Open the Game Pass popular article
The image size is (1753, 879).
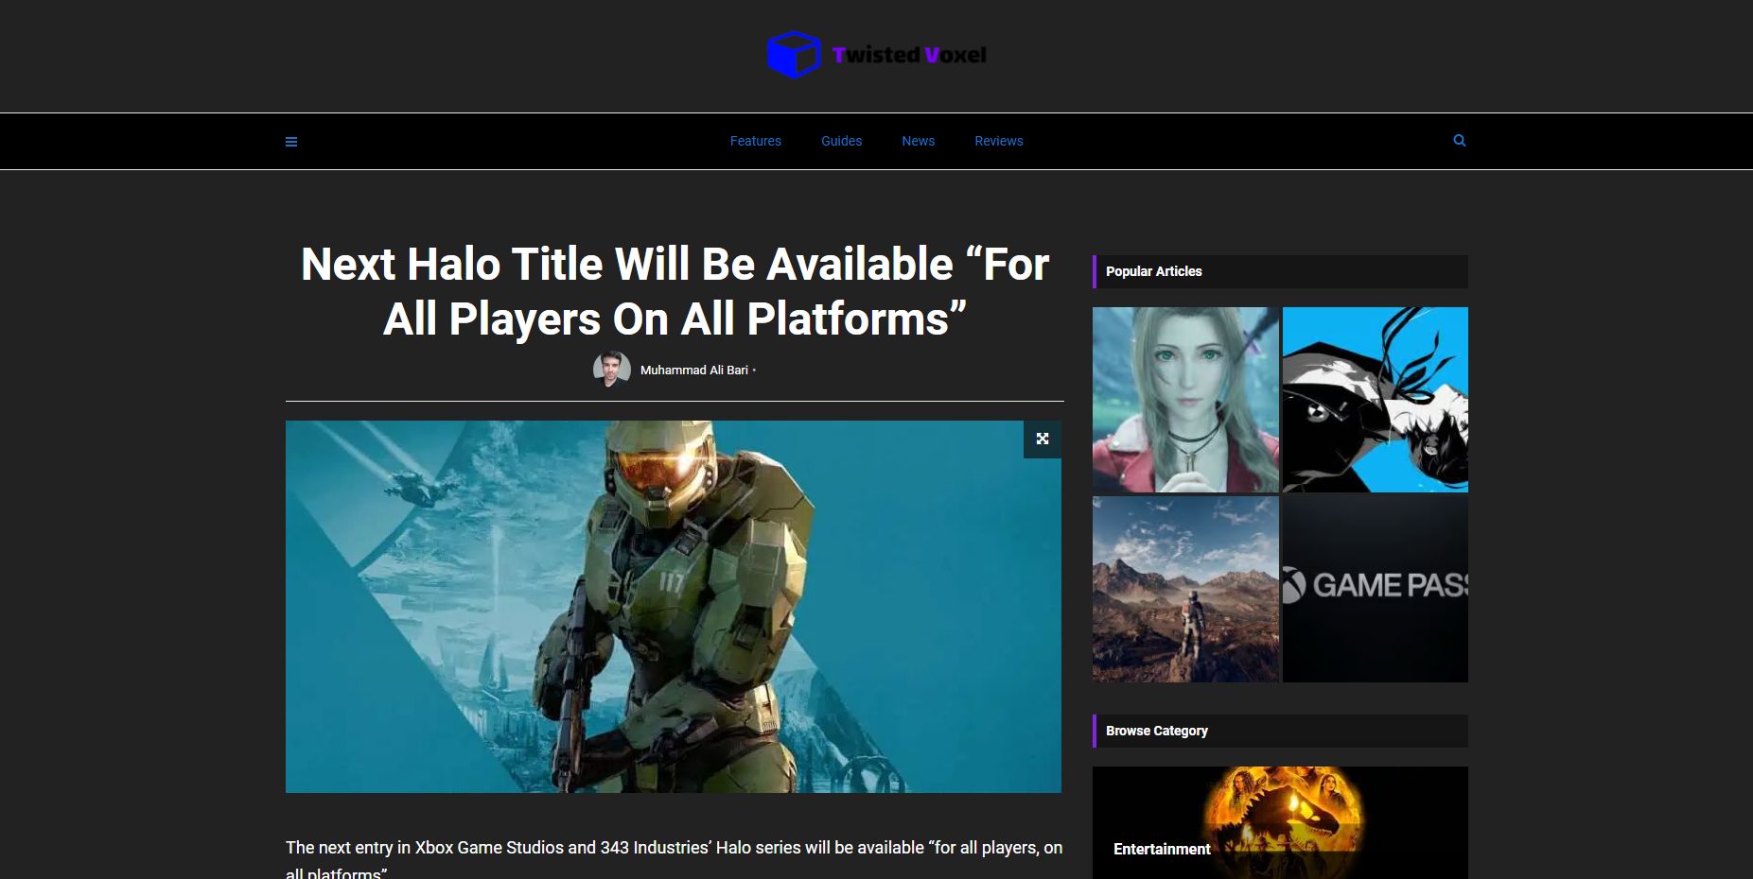(x=1376, y=590)
